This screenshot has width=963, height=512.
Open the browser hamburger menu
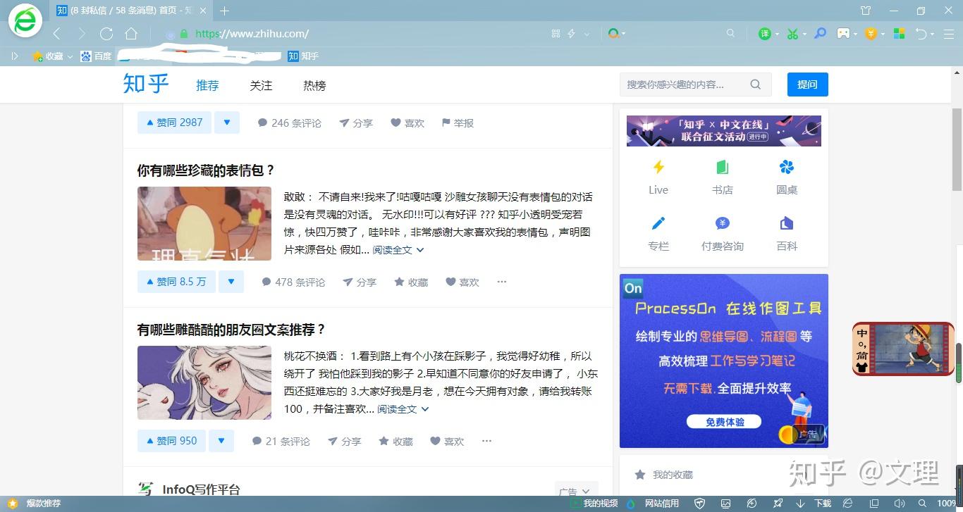948,34
